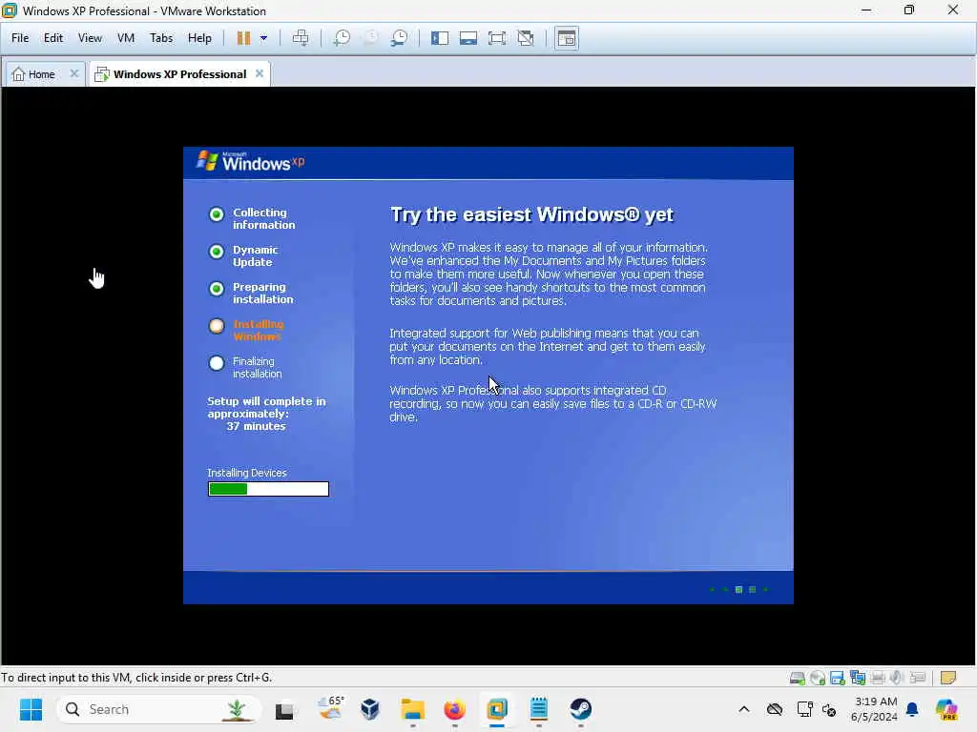The image size is (977, 732).
Task: Click the hard disk device status icon
Action: click(x=797, y=678)
